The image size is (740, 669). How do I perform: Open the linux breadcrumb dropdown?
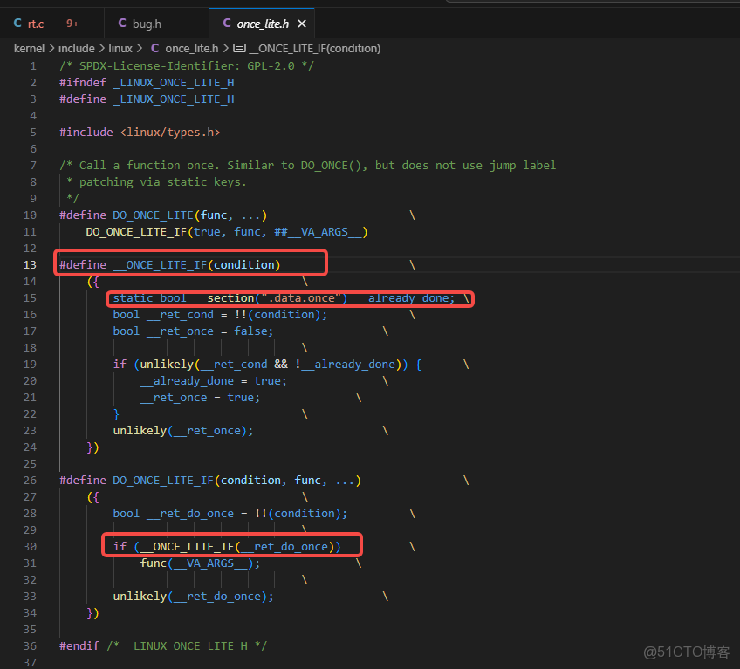tap(120, 48)
